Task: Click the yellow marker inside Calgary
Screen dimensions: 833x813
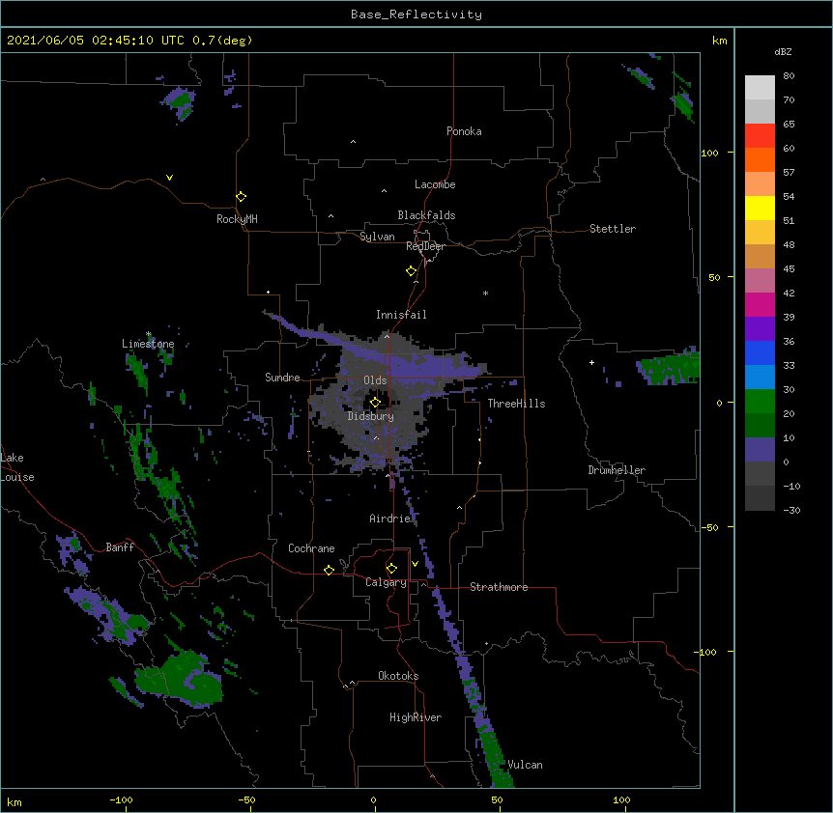Action: coord(391,569)
